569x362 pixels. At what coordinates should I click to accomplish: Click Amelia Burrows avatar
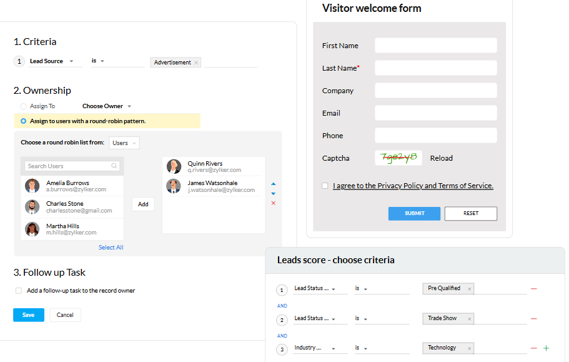point(32,186)
